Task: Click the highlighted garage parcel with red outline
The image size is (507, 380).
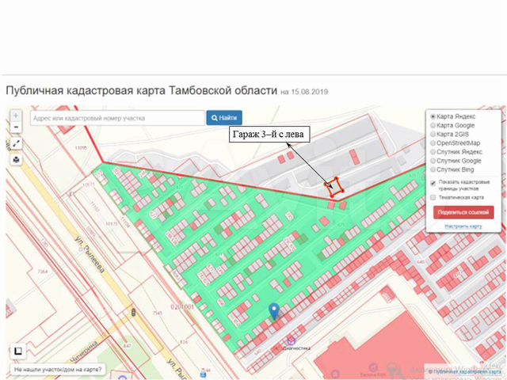Action: [335, 188]
